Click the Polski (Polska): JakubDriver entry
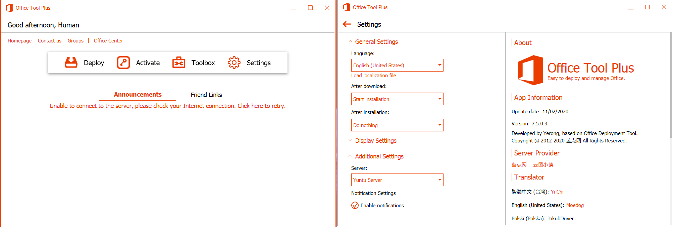 (542, 219)
